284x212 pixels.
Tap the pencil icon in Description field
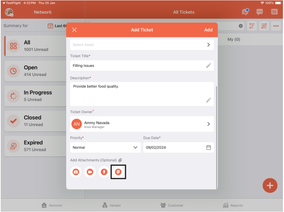tap(208, 100)
